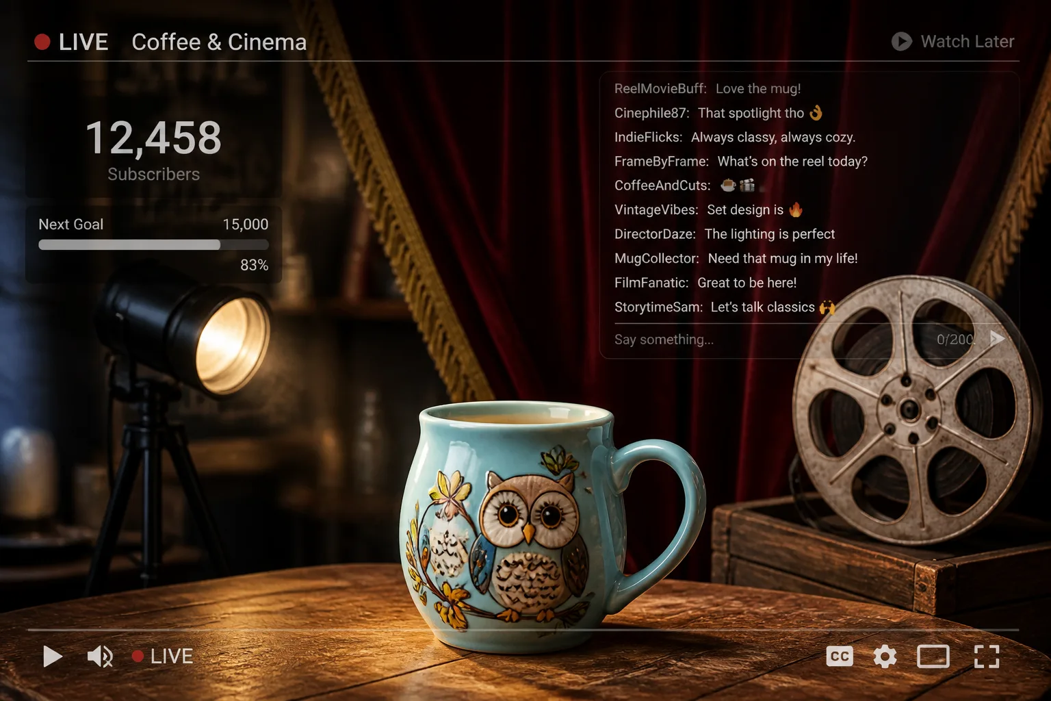Open player settings via the gear icon

[x=885, y=657]
